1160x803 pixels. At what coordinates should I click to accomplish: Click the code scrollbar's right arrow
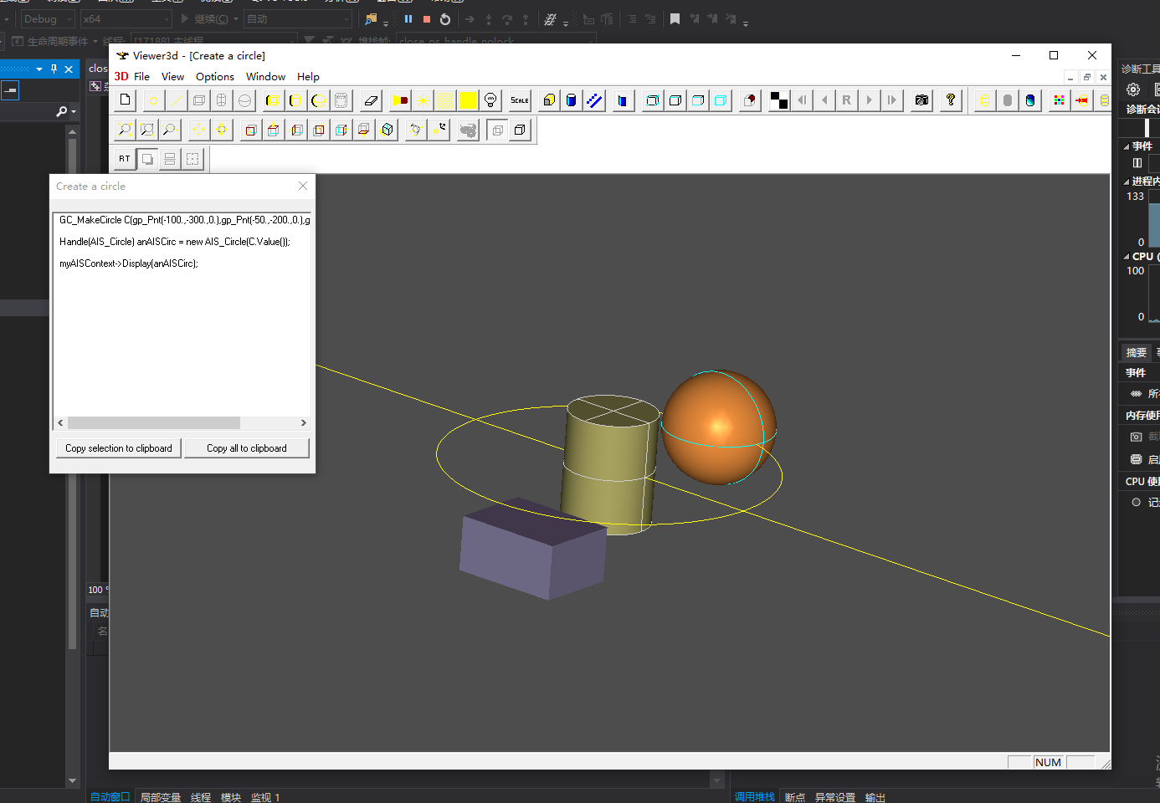click(303, 423)
